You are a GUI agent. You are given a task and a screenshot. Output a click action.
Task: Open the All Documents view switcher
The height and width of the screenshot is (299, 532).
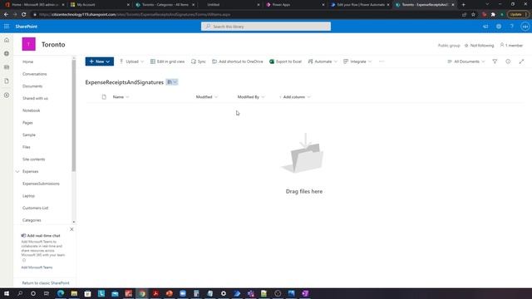point(466,61)
